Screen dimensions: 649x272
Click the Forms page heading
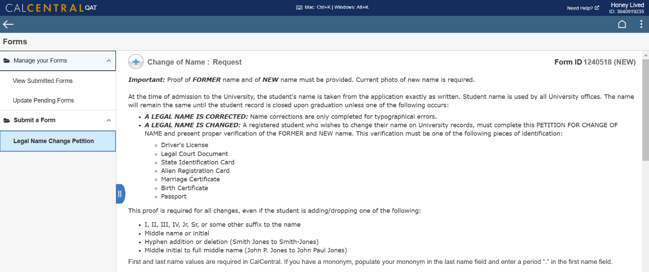pos(15,42)
